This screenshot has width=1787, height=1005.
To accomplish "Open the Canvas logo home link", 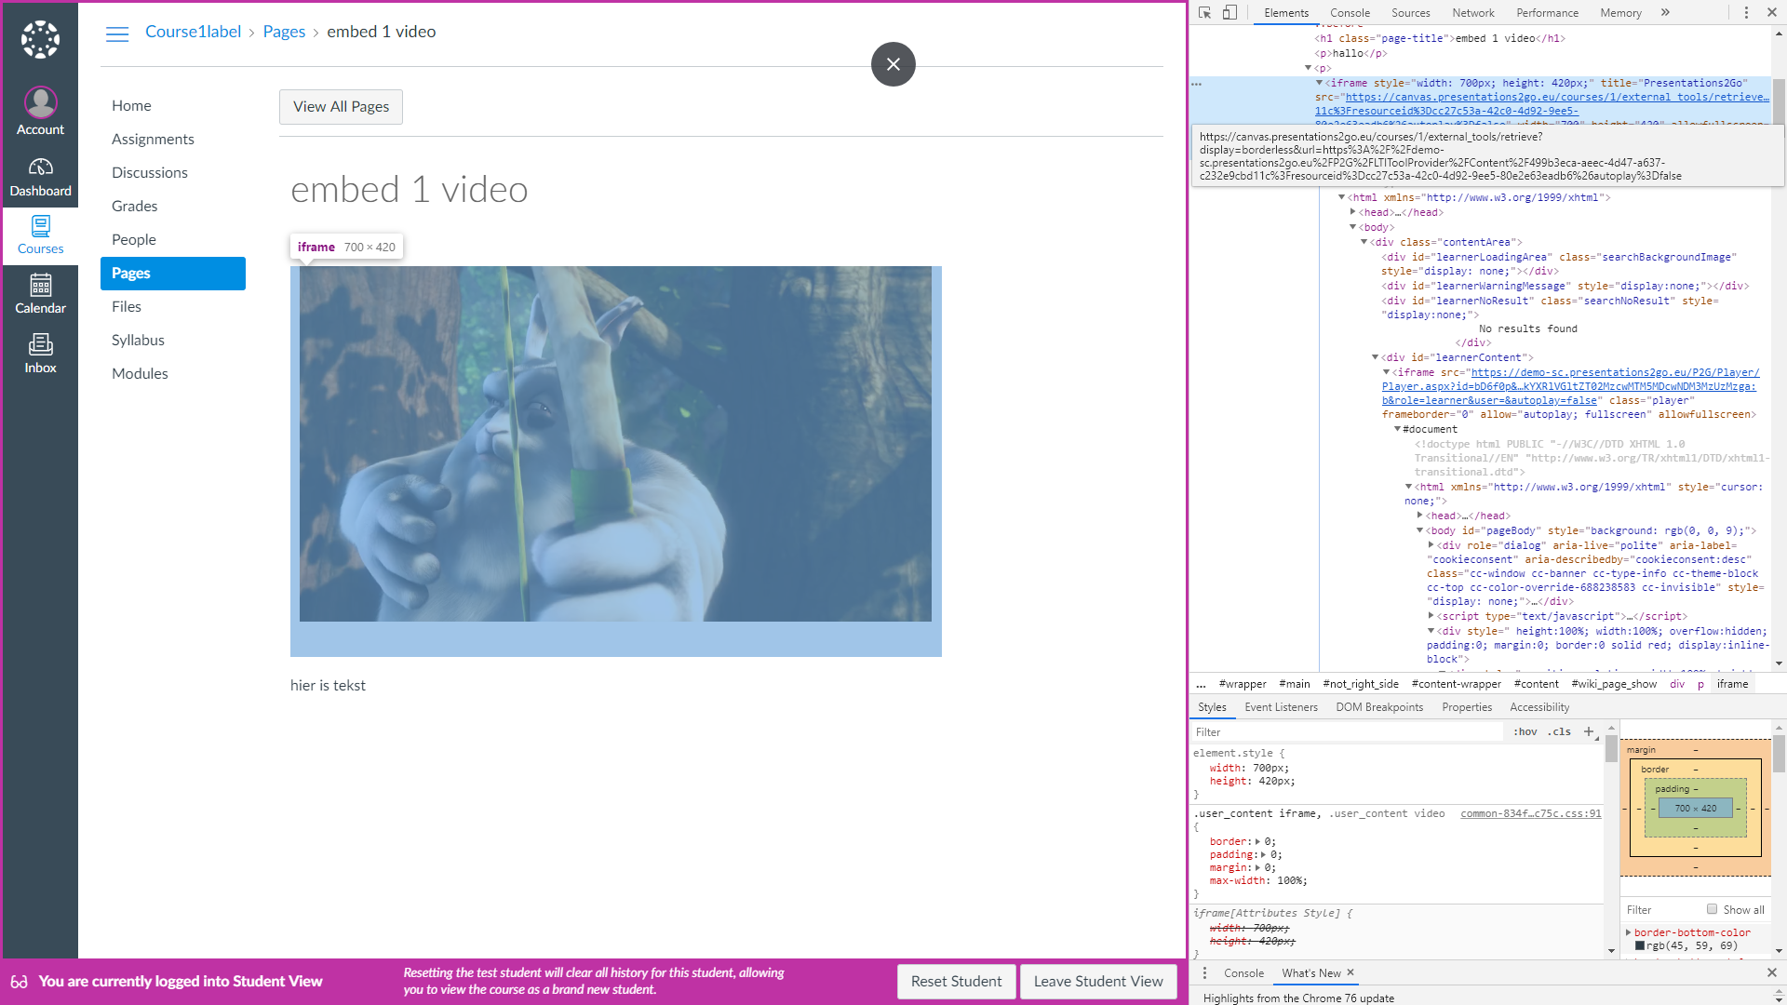I will point(40,39).
